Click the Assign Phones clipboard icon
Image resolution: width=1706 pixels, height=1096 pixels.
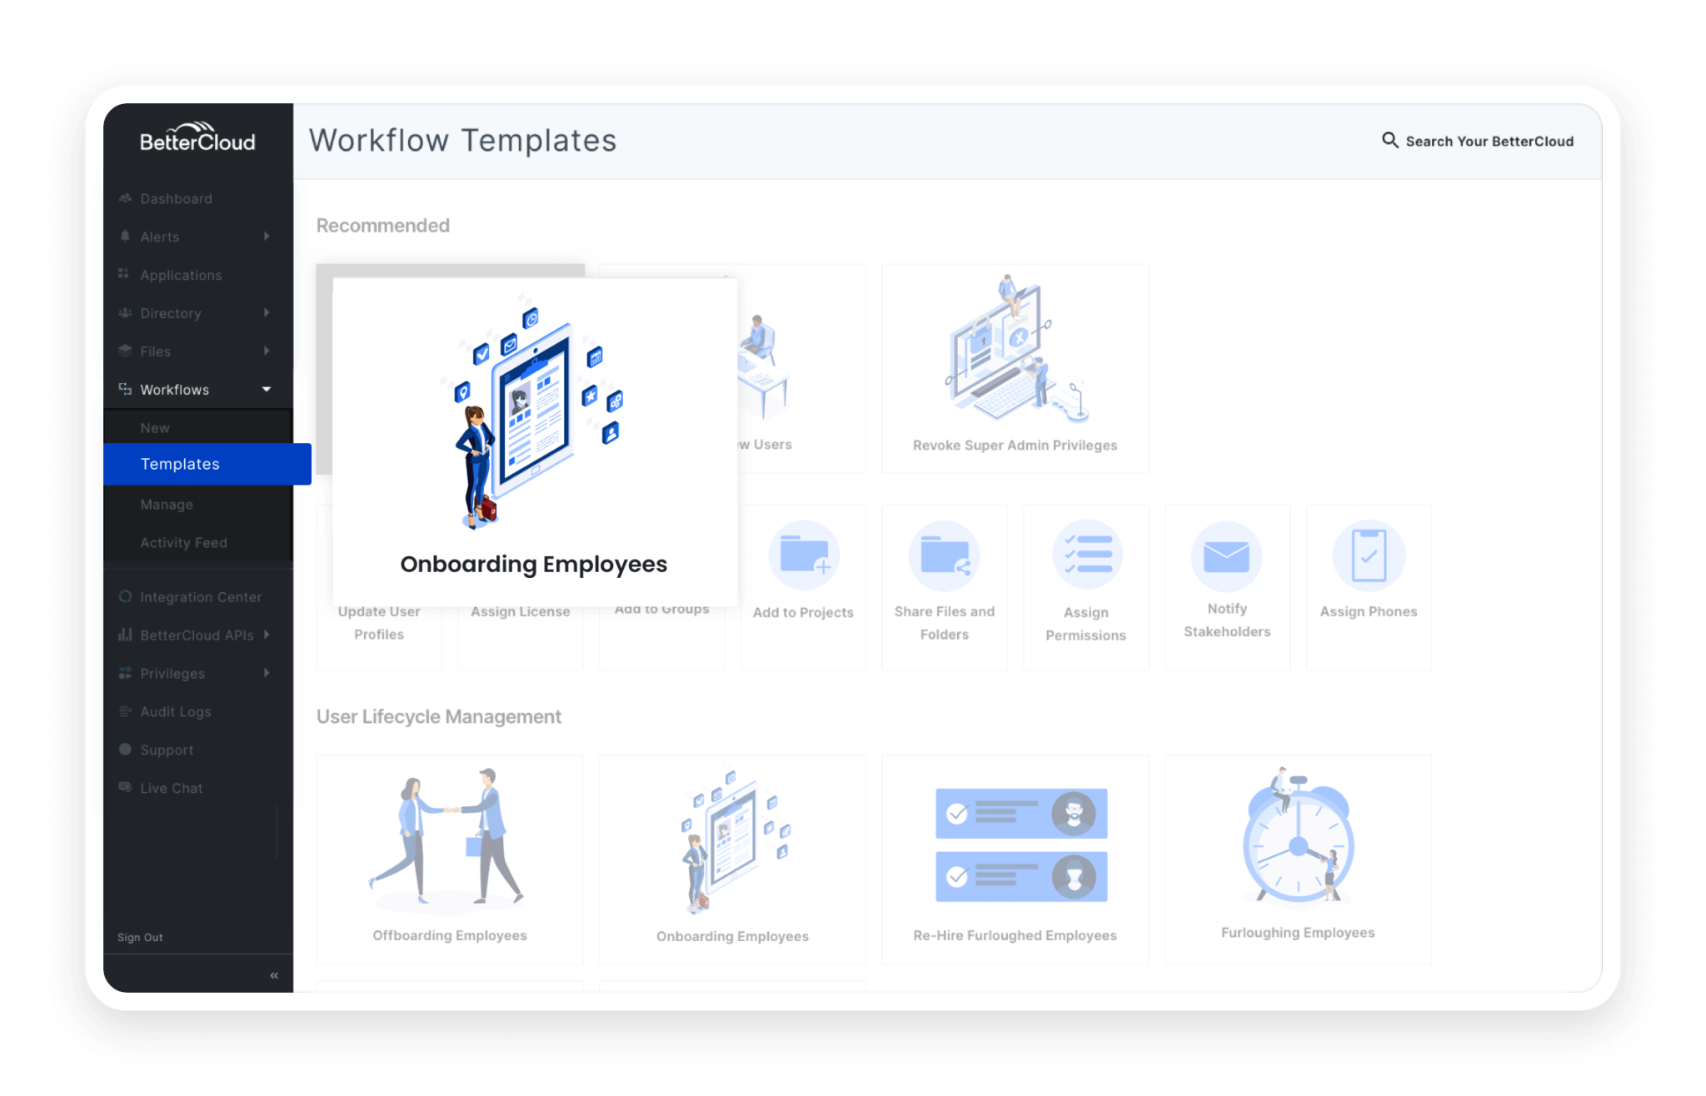[1369, 555]
